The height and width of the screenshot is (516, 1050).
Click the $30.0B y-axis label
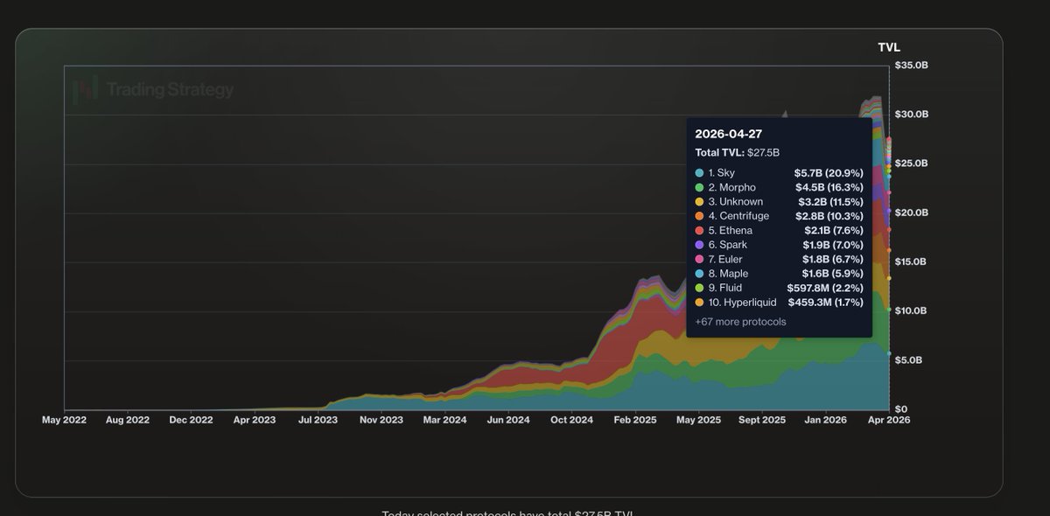tap(911, 115)
